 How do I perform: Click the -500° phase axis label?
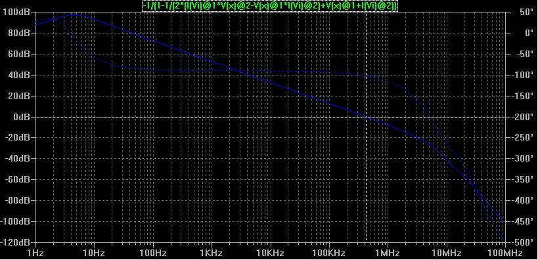pos(522,242)
